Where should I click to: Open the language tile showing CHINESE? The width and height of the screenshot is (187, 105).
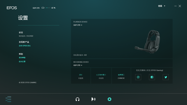coord(121,76)
